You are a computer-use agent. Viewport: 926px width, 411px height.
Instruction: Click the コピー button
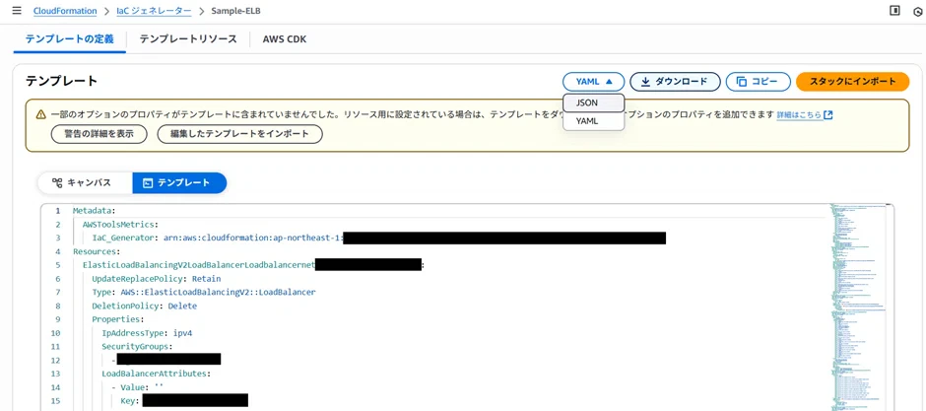tap(759, 82)
